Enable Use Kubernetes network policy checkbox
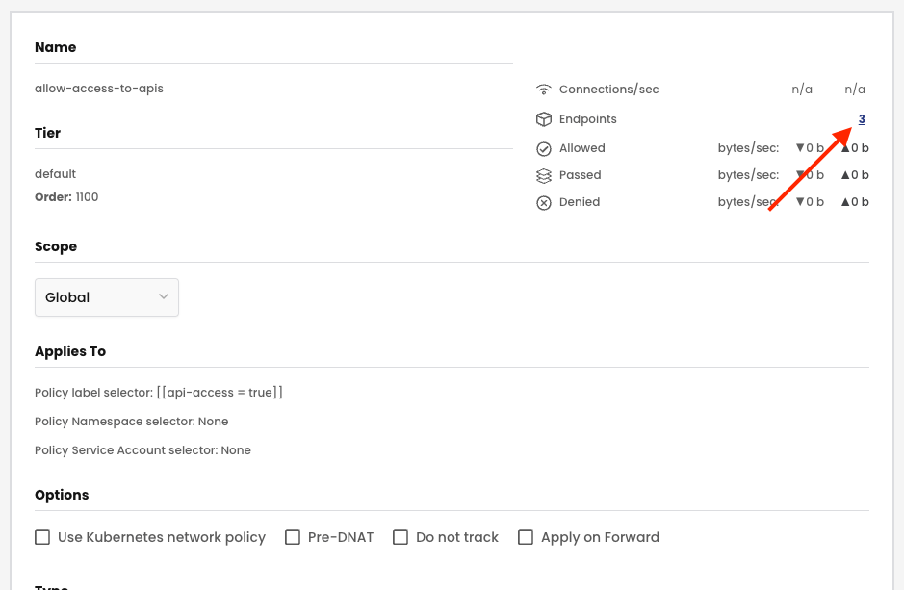The width and height of the screenshot is (904, 590). click(x=42, y=537)
